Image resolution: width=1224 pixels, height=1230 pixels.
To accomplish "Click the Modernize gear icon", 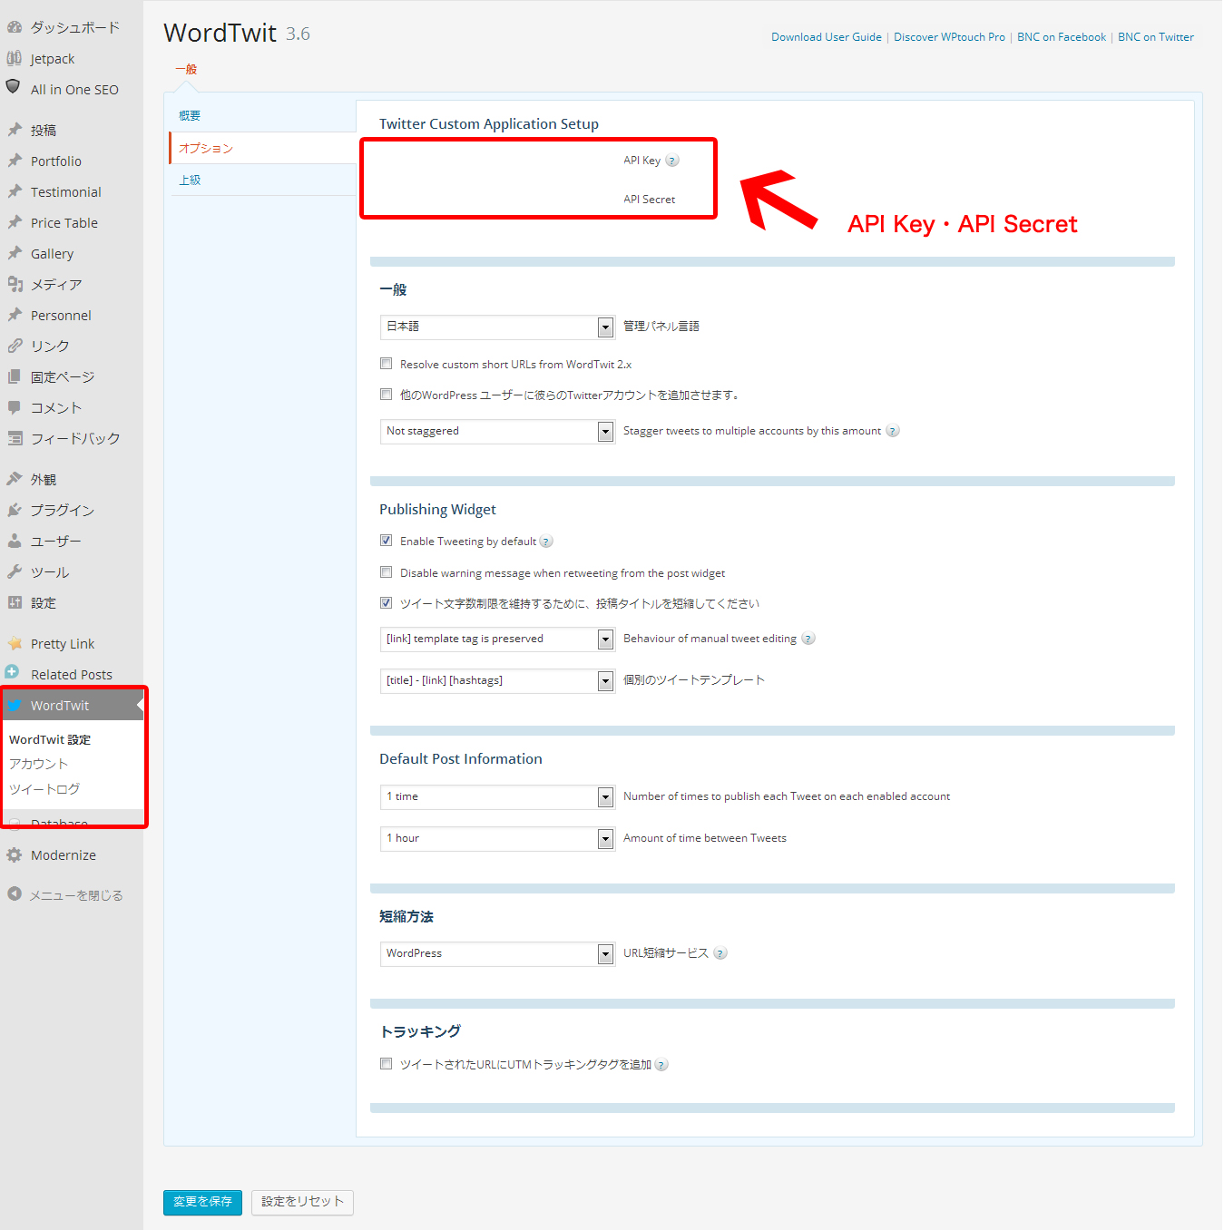I will pos(15,854).
